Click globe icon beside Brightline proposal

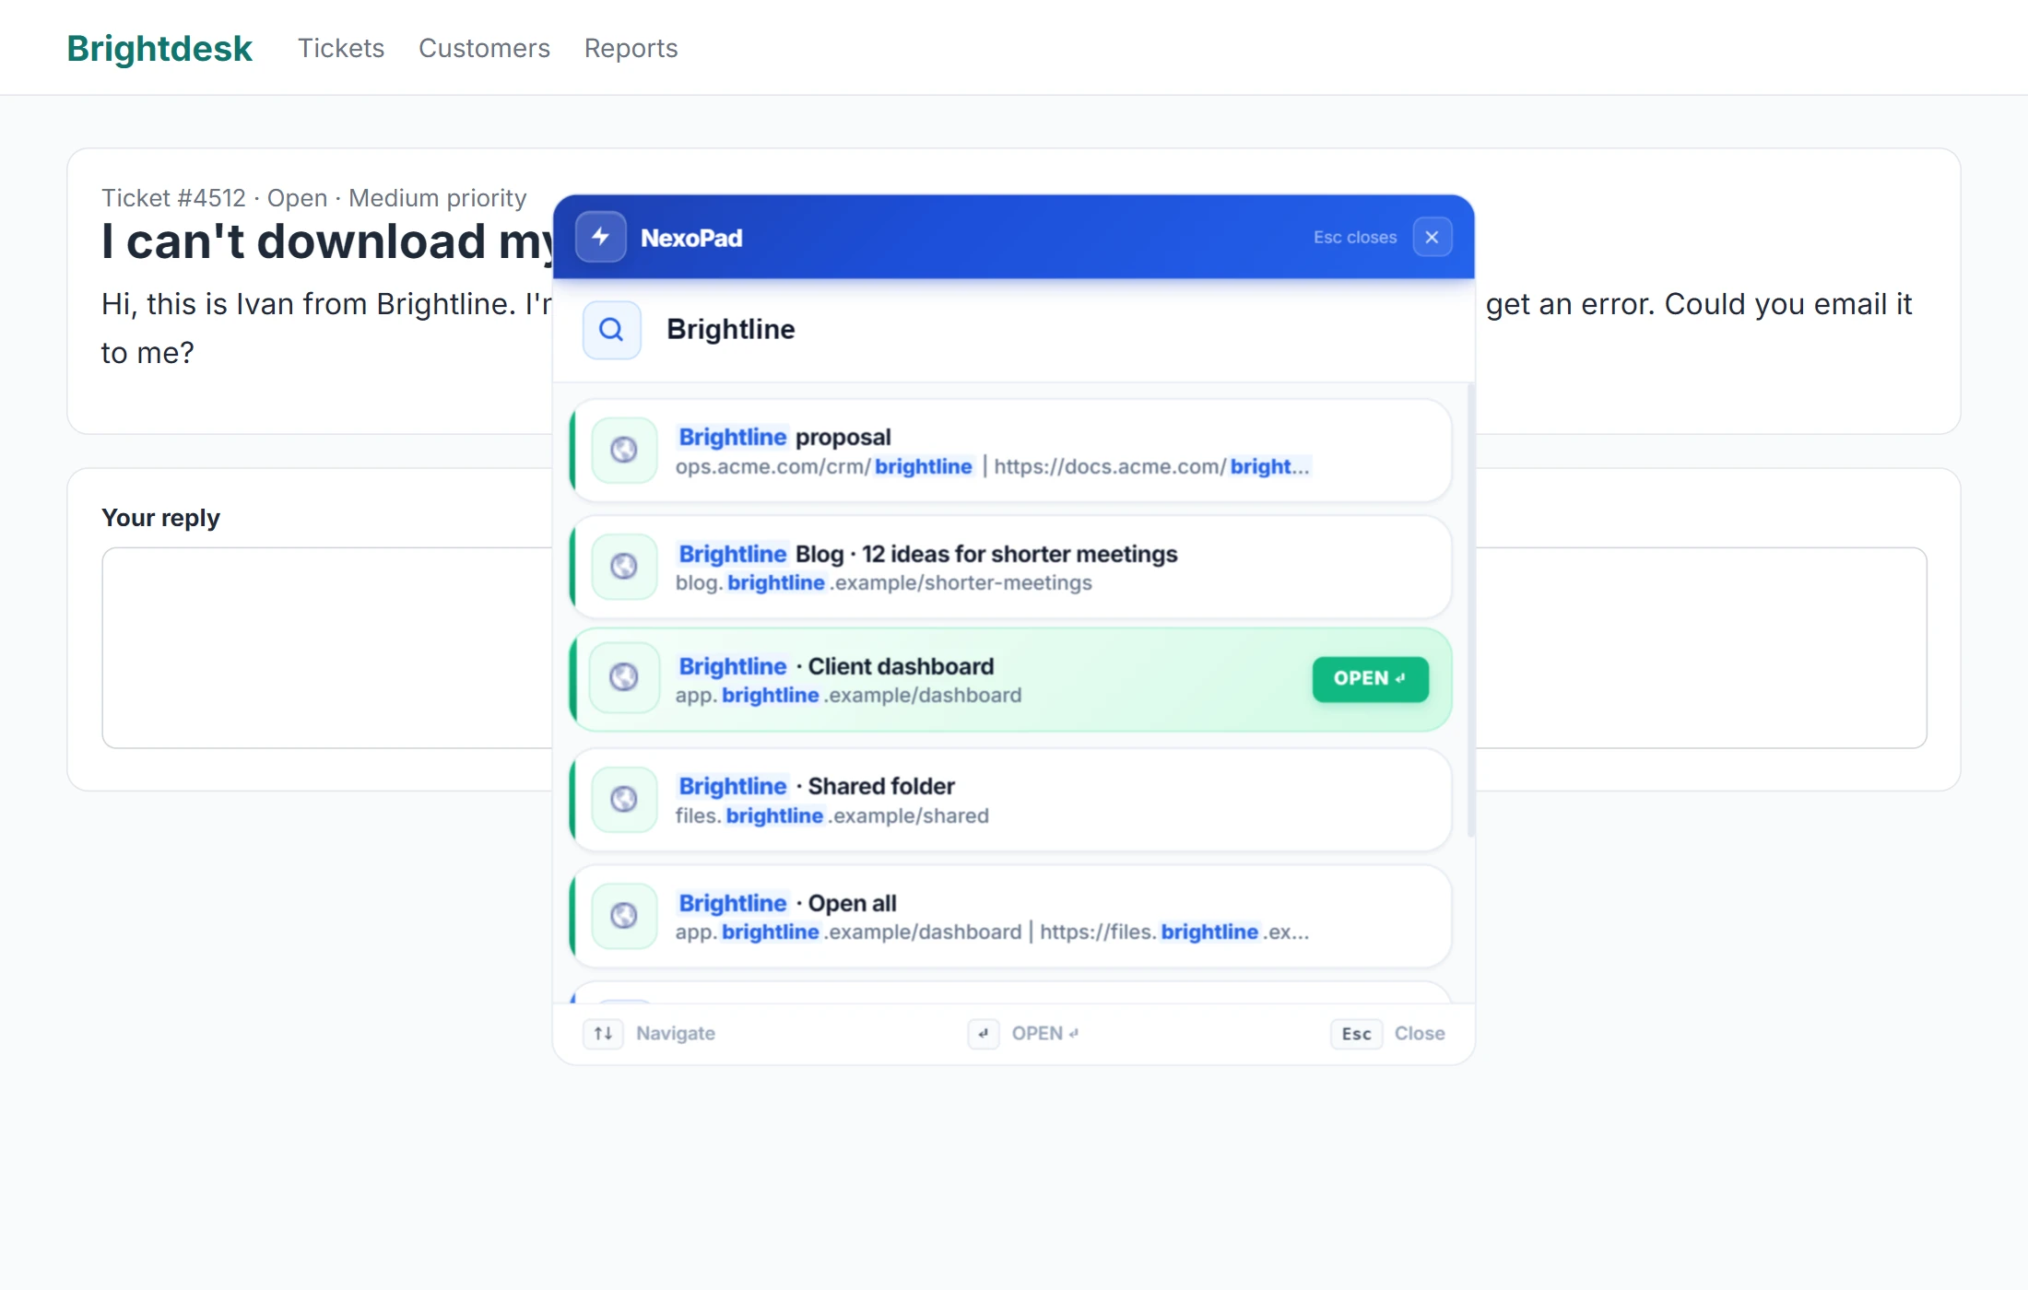tap(624, 450)
